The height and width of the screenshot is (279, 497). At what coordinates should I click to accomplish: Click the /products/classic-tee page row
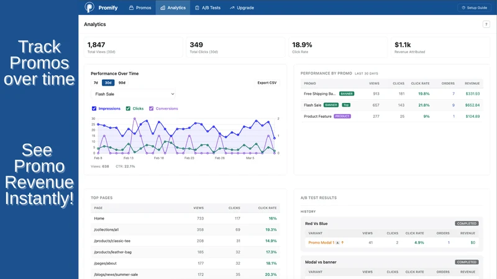coord(185,241)
